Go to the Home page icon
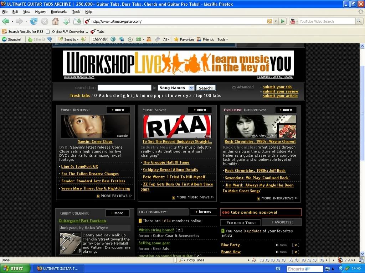The image size is (365, 273). pos(55,21)
